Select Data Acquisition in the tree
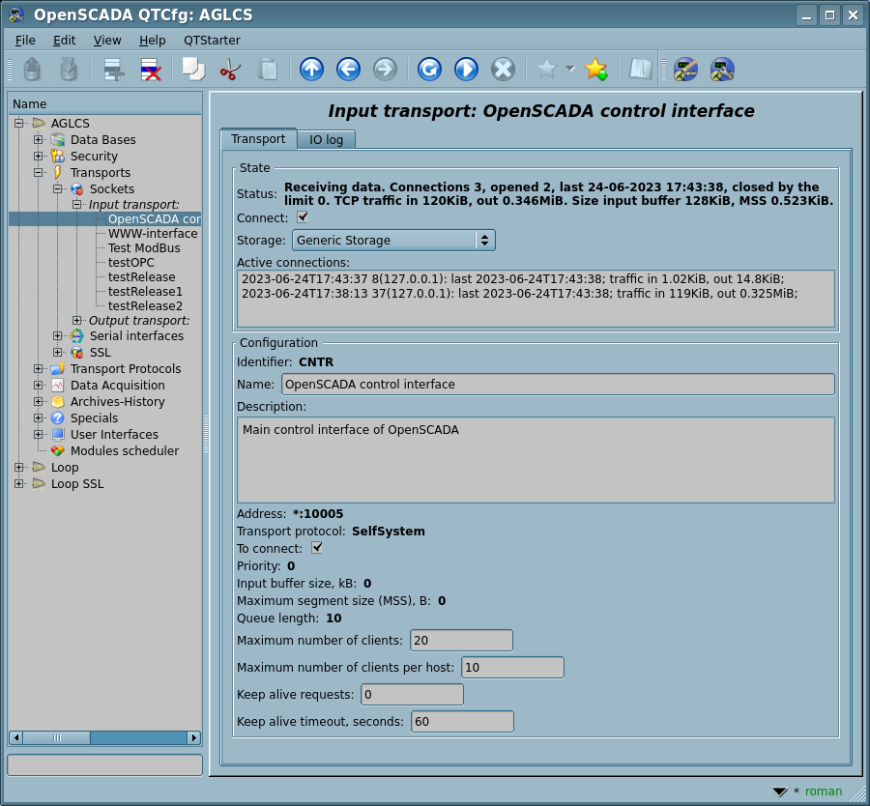 pos(118,385)
